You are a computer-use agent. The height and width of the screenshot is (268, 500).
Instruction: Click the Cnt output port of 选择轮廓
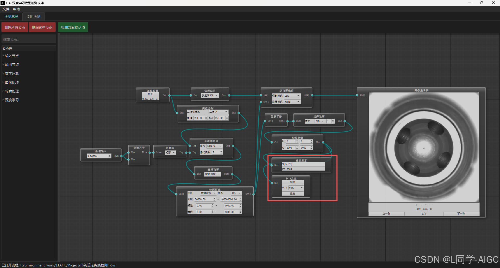pyautogui.click(x=345, y=121)
